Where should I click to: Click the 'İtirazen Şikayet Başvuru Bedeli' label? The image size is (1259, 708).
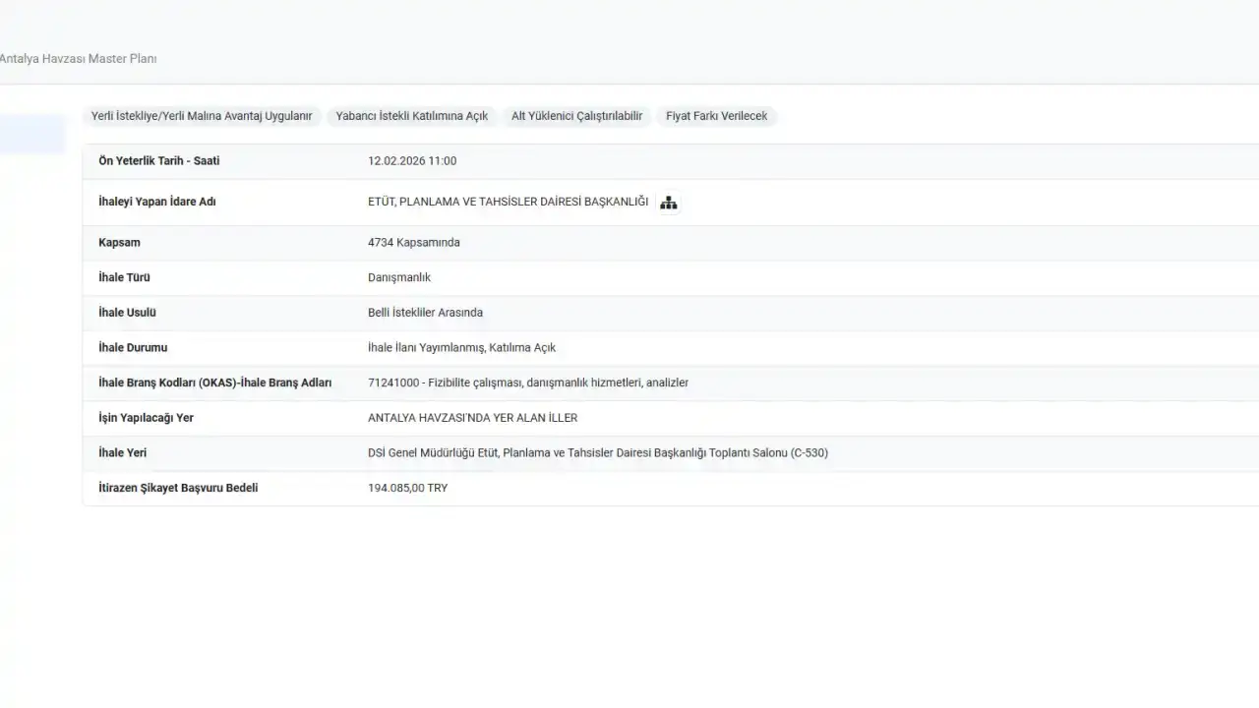tap(178, 488)
